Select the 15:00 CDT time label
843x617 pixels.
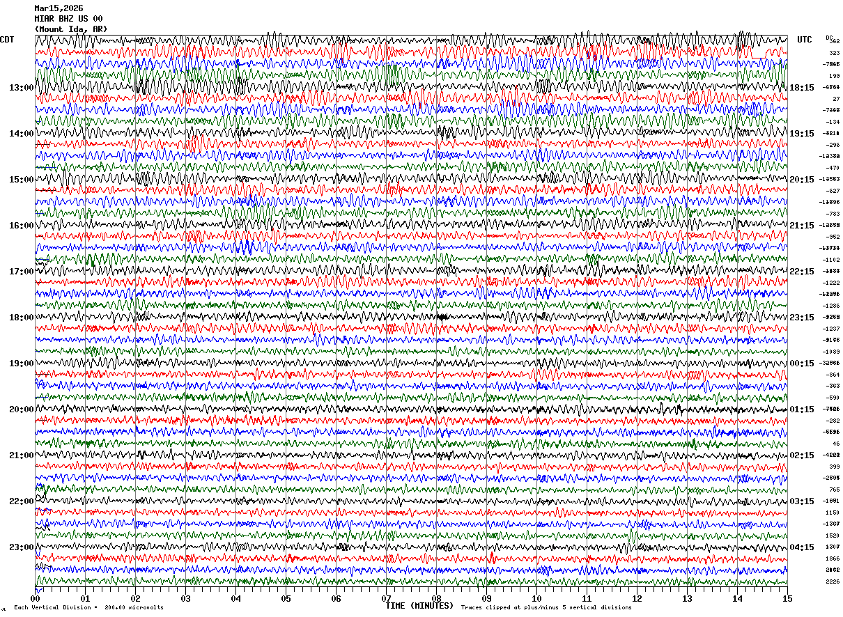[21, 180]
